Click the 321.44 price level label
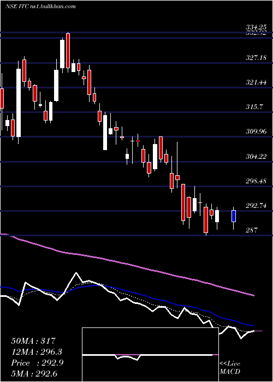273x382 pixels. (x=256, y=82)
